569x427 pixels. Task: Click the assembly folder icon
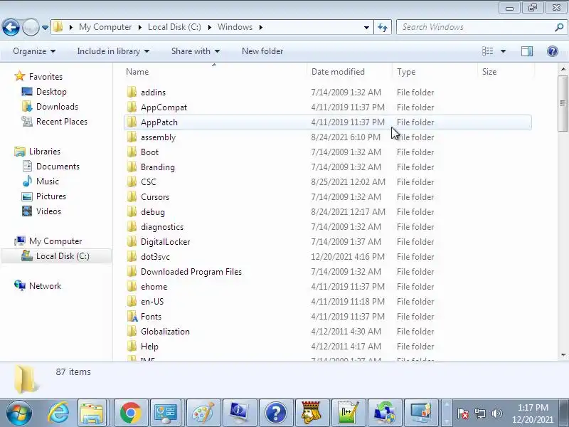pyautogui.click(x=132, y=137)
